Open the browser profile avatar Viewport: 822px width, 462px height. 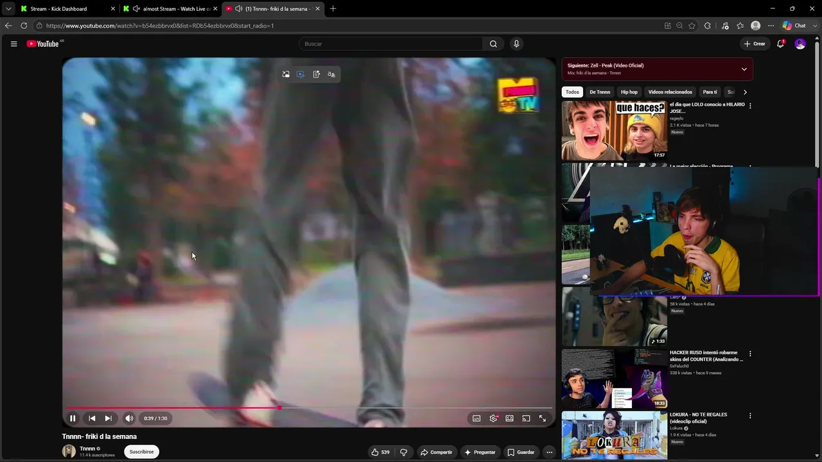[x=756, y=26]
